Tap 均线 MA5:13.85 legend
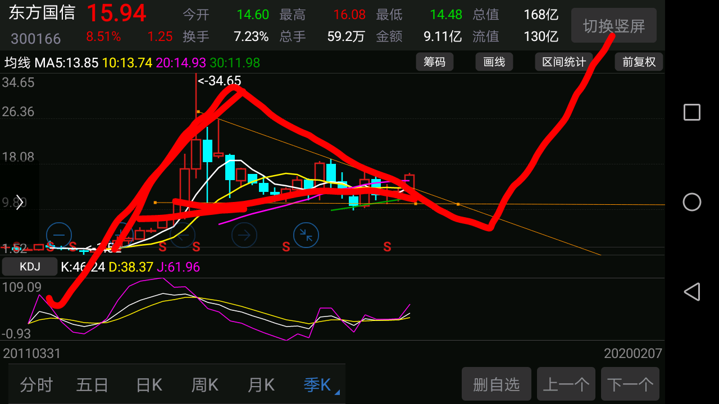Screen dimensions: 719x404 51,62
